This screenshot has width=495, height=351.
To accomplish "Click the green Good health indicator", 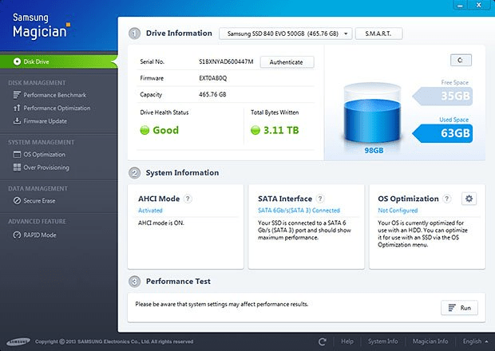I will pos(145,130).
